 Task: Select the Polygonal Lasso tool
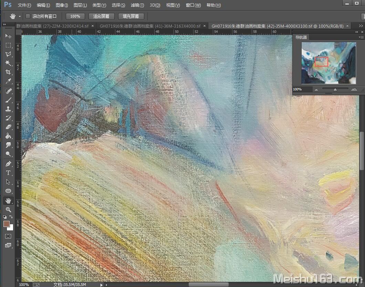click(x=8, y=54)
